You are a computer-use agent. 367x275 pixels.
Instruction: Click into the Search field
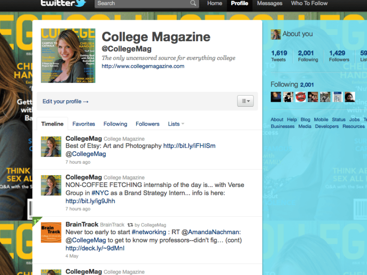[x=147, y=3]
